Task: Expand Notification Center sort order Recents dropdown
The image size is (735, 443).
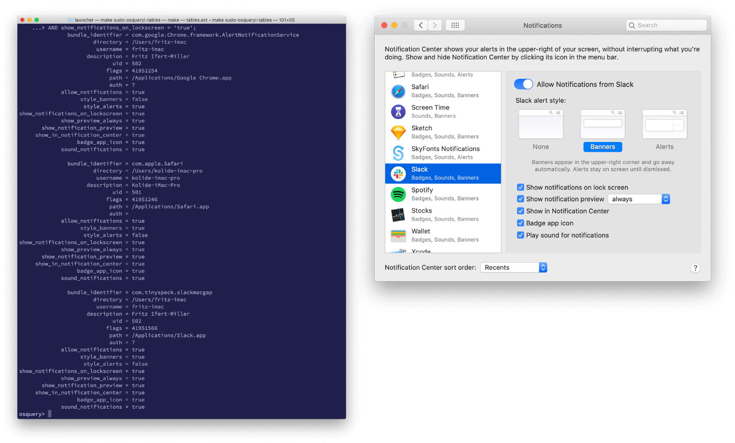Action: [514, 267]
